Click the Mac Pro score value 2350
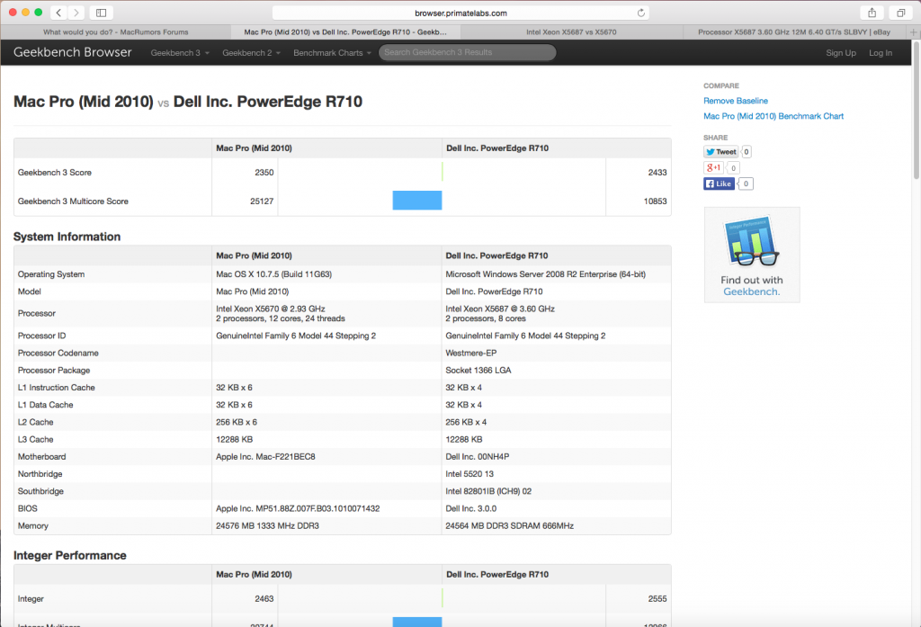The height and width of the screenshot is (627, 921). 264,172
